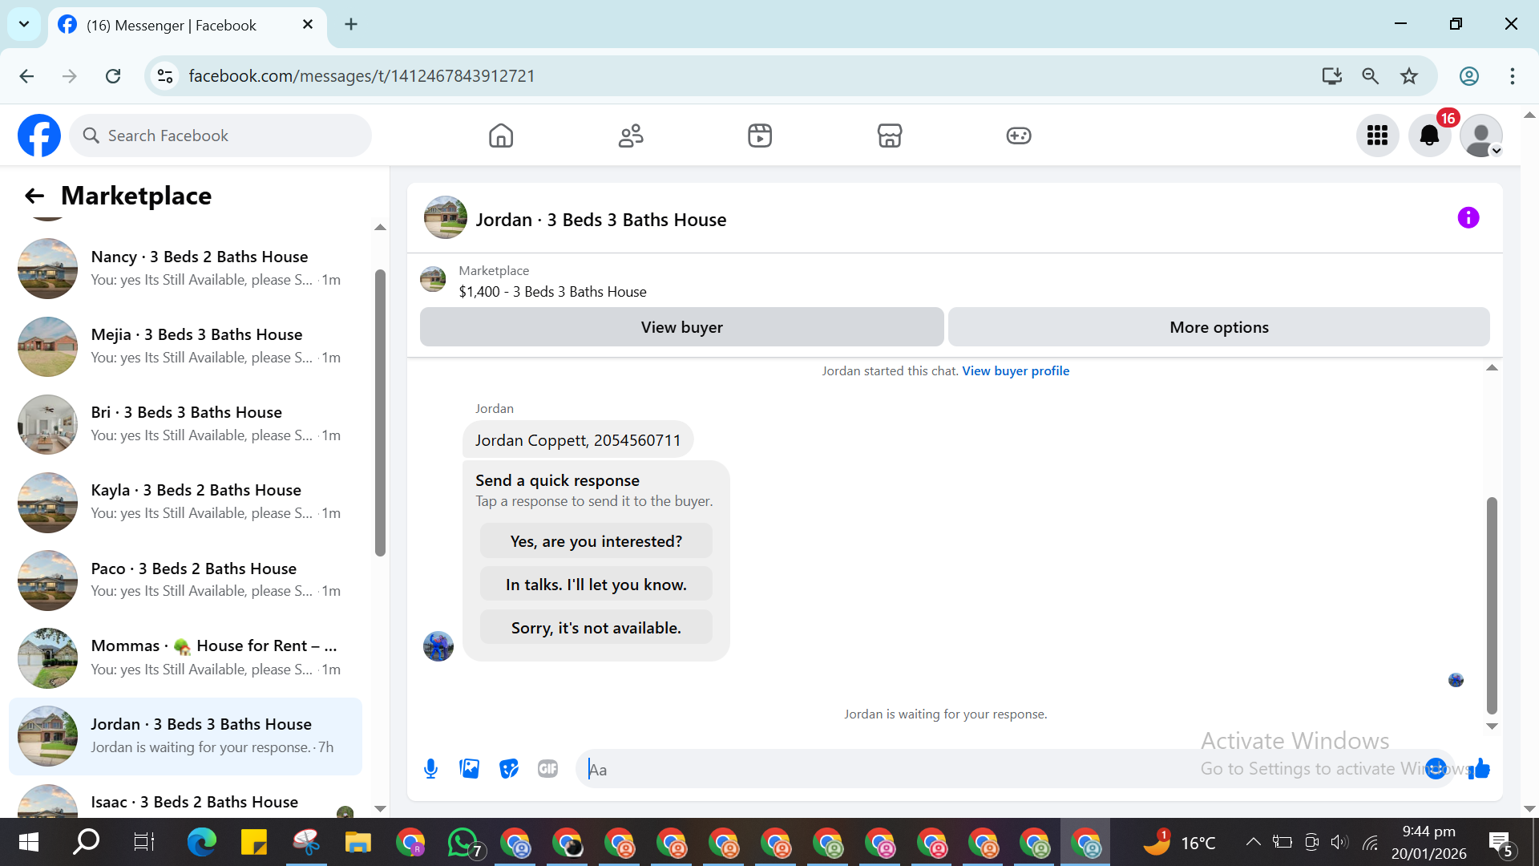
Task: Click the View buyer button
Action: click(682, 327)
